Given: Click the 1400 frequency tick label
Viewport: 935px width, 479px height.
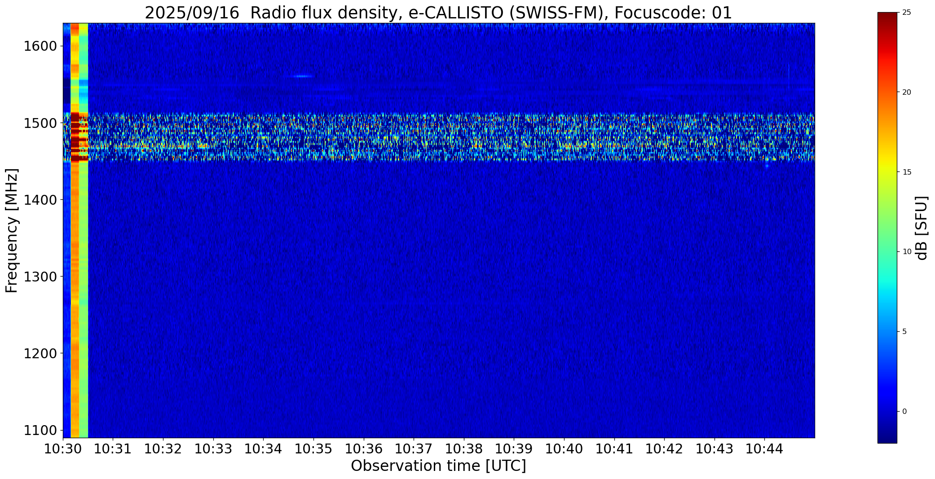Looking at the screenshot, I should (40, 200).
